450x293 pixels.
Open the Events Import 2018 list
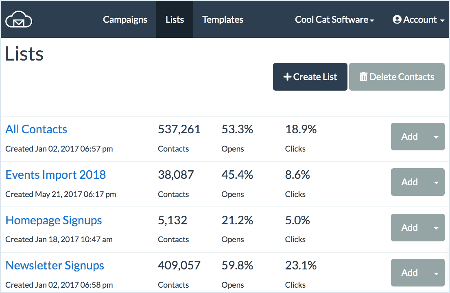coord(56,175)
